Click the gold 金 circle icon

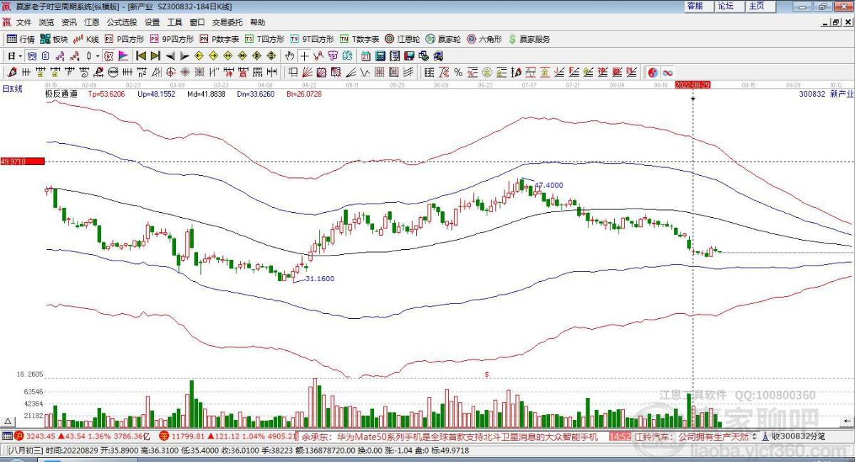tap(487, 72)
